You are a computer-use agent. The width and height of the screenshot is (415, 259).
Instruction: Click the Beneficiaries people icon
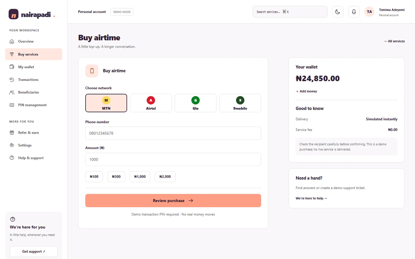click(12, 92)
